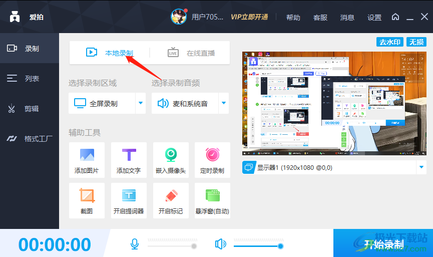Viewport: 433px width, 257px height.
Task: Open the 列表 list sidebar section
Action: coord(29,79)
